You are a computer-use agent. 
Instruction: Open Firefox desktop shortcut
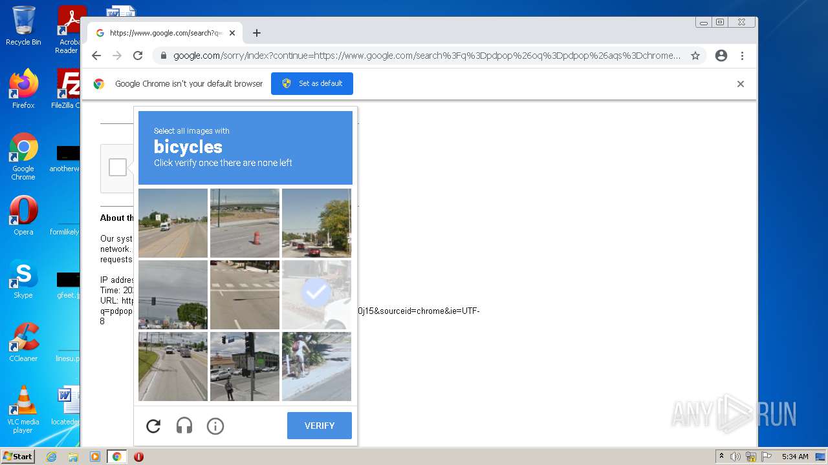(23, 89)
